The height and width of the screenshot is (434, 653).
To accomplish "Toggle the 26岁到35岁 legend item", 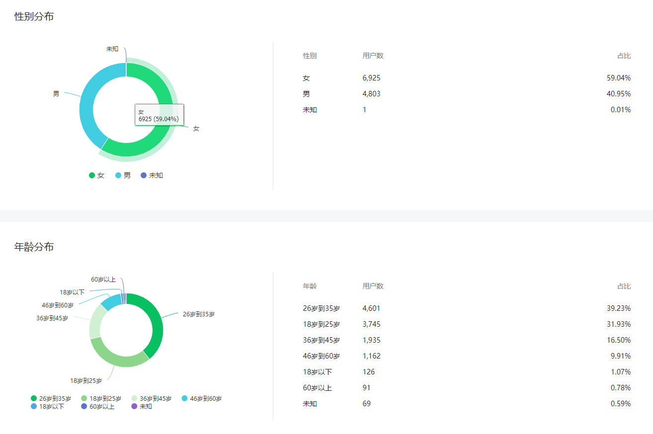I will click(51, 398).
